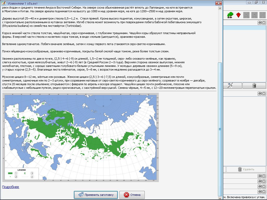Click the first greyed-out icon right of the red marker
Screen dimensions: 267x200
246,15
